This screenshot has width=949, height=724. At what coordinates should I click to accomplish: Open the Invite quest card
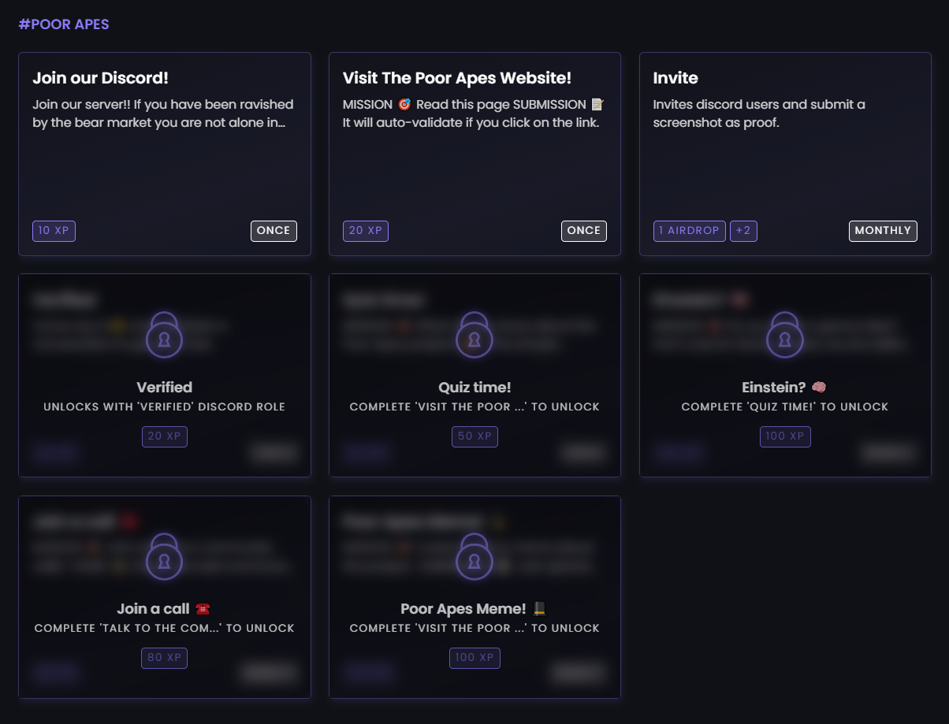click(x=785, y=154)
